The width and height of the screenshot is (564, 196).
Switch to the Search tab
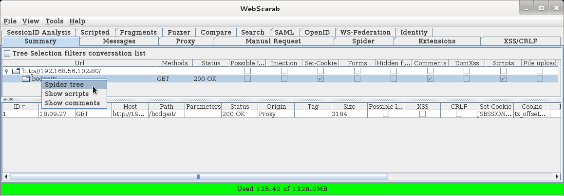[253, 33]
